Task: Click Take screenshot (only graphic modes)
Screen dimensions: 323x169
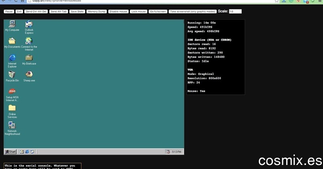Action: (193, 12)
